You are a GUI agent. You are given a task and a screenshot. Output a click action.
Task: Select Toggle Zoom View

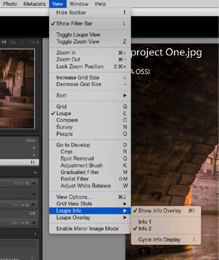90,42
